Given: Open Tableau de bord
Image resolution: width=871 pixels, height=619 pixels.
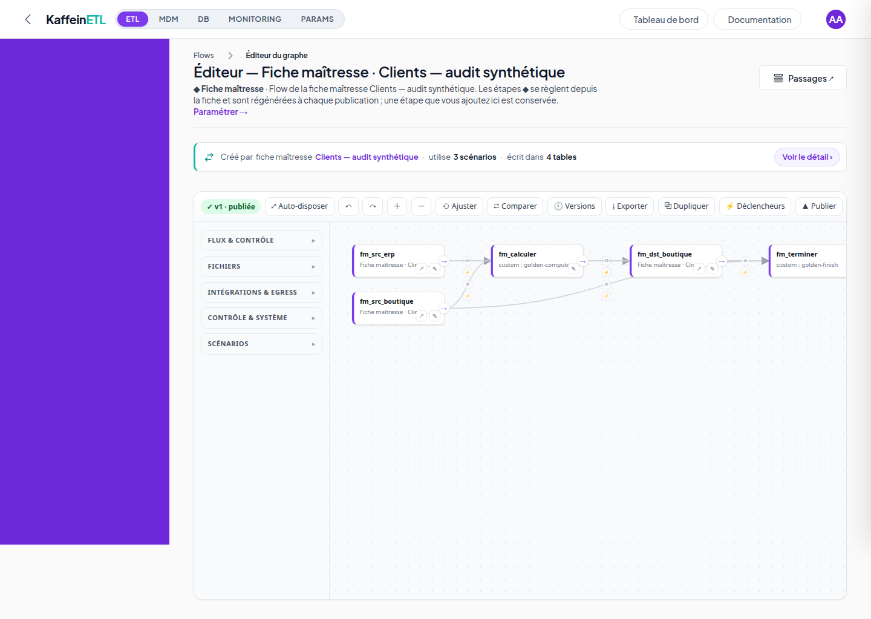Looking at the screenshot, I should (x=664, y=19).
